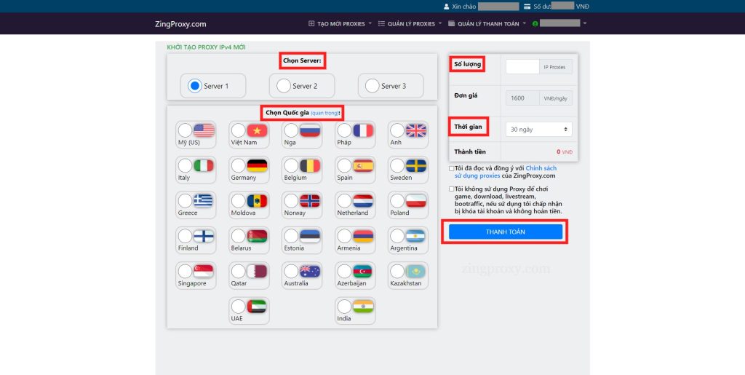Expand the QUẢN LÝ PROXIES menu
745x375 pixels.
tap(410, 23)
